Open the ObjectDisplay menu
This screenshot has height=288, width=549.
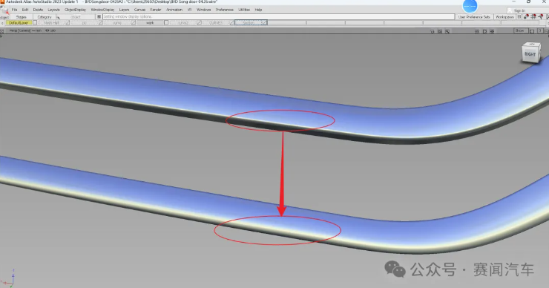tap(75, 10)
